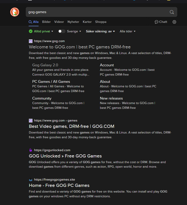
Task: Open PC Games / All Games sitelink
Action: (51, 81)
